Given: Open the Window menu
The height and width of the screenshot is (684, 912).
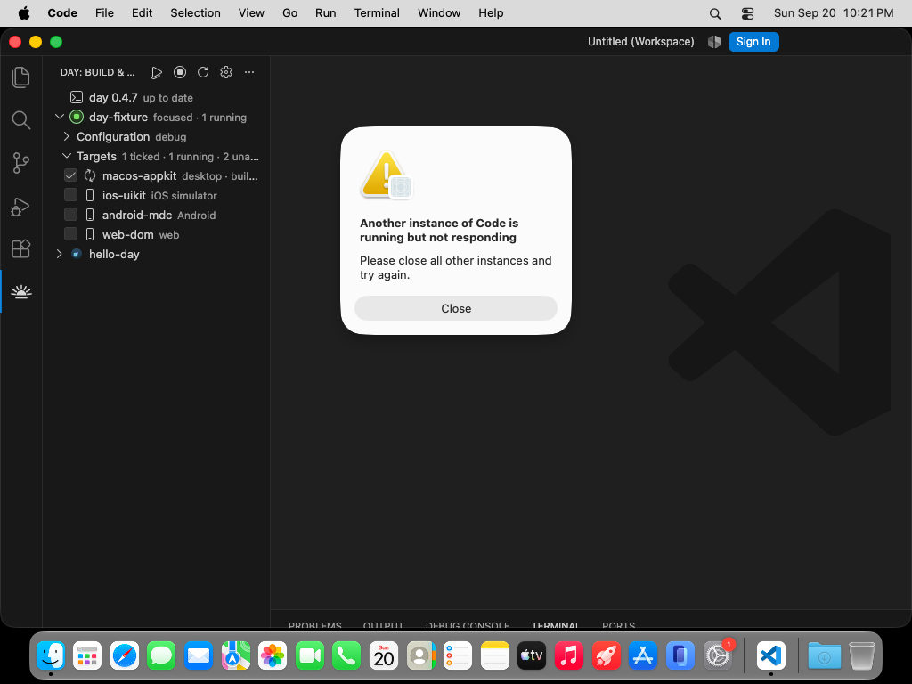Looking at the screenshot, I should tap(439, 13).
